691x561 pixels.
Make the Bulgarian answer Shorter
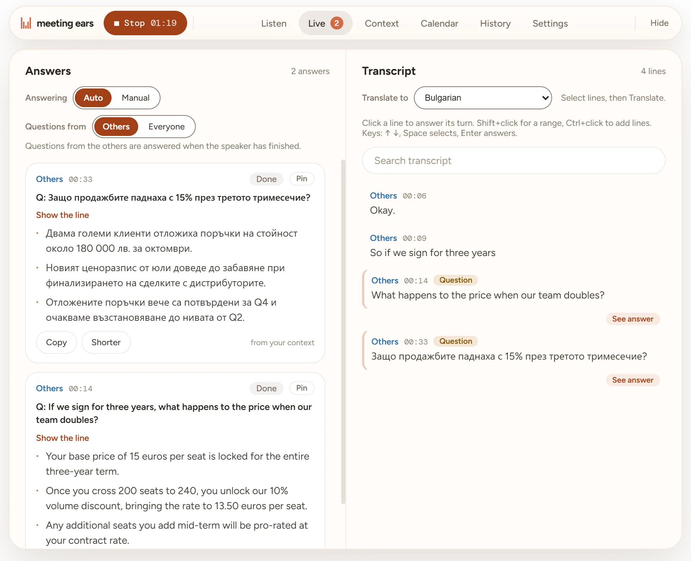(x=106, y=342)
